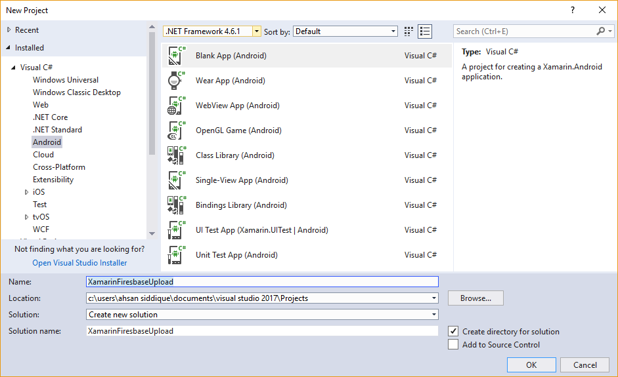Open Visual Studio Installer link
This screenshot has height=377, width=618.
tap(79, 263)
